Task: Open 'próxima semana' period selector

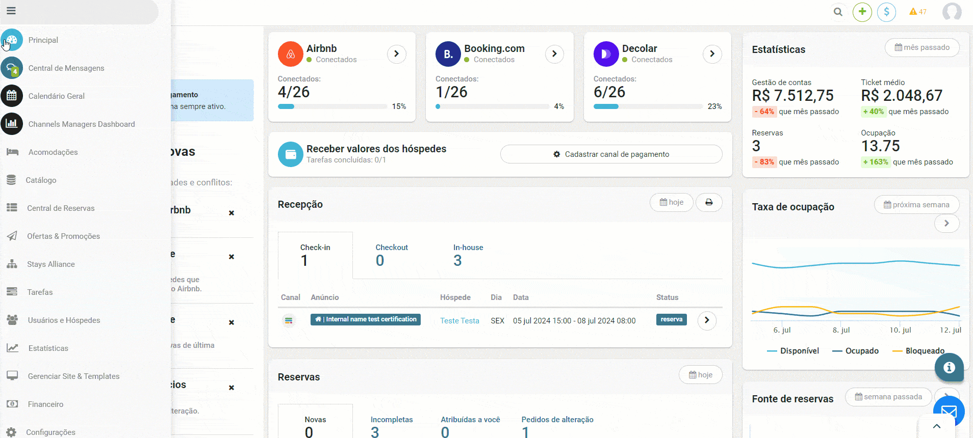Action: 916,205
